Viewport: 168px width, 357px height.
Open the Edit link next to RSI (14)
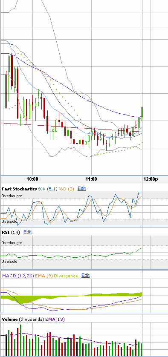coord(27,232)
